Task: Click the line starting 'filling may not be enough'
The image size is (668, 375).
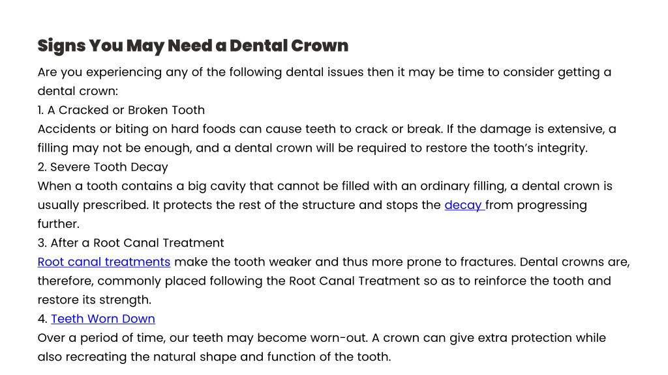Action: click(312, 148)
